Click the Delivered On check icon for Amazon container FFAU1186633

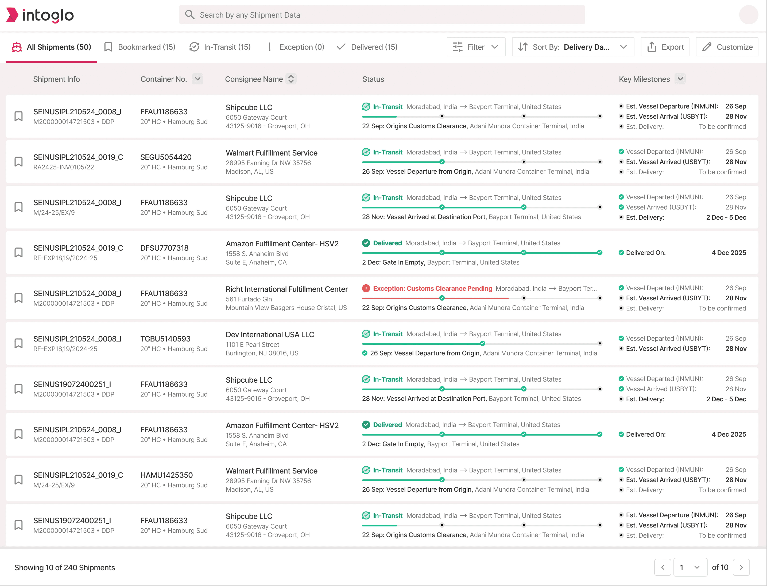(621, 434)
